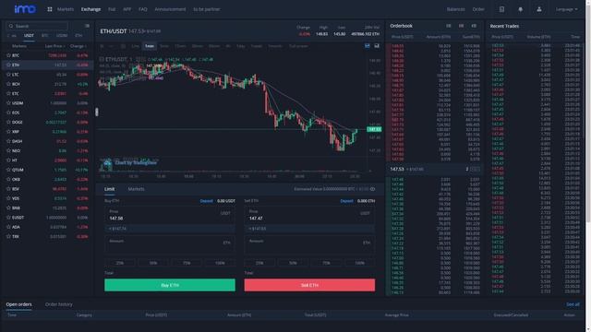
Task: Click the buy Amount input field
Action: click(x=170, y=243)
